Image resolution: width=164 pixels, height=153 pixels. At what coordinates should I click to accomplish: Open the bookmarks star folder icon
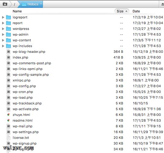point(5,4)
